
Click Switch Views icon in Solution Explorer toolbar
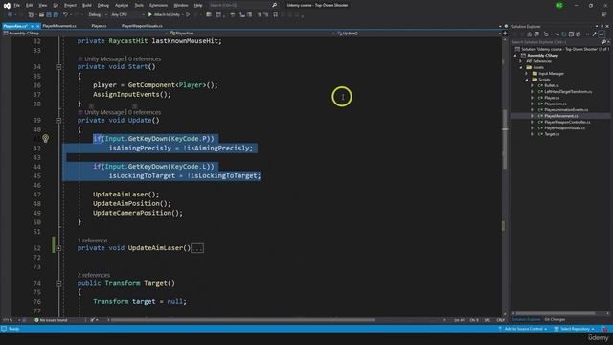[x=536, y=34]
